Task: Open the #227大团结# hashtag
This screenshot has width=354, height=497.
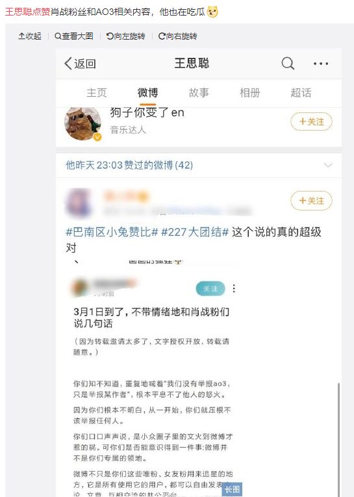Action: tap(195, 233)
